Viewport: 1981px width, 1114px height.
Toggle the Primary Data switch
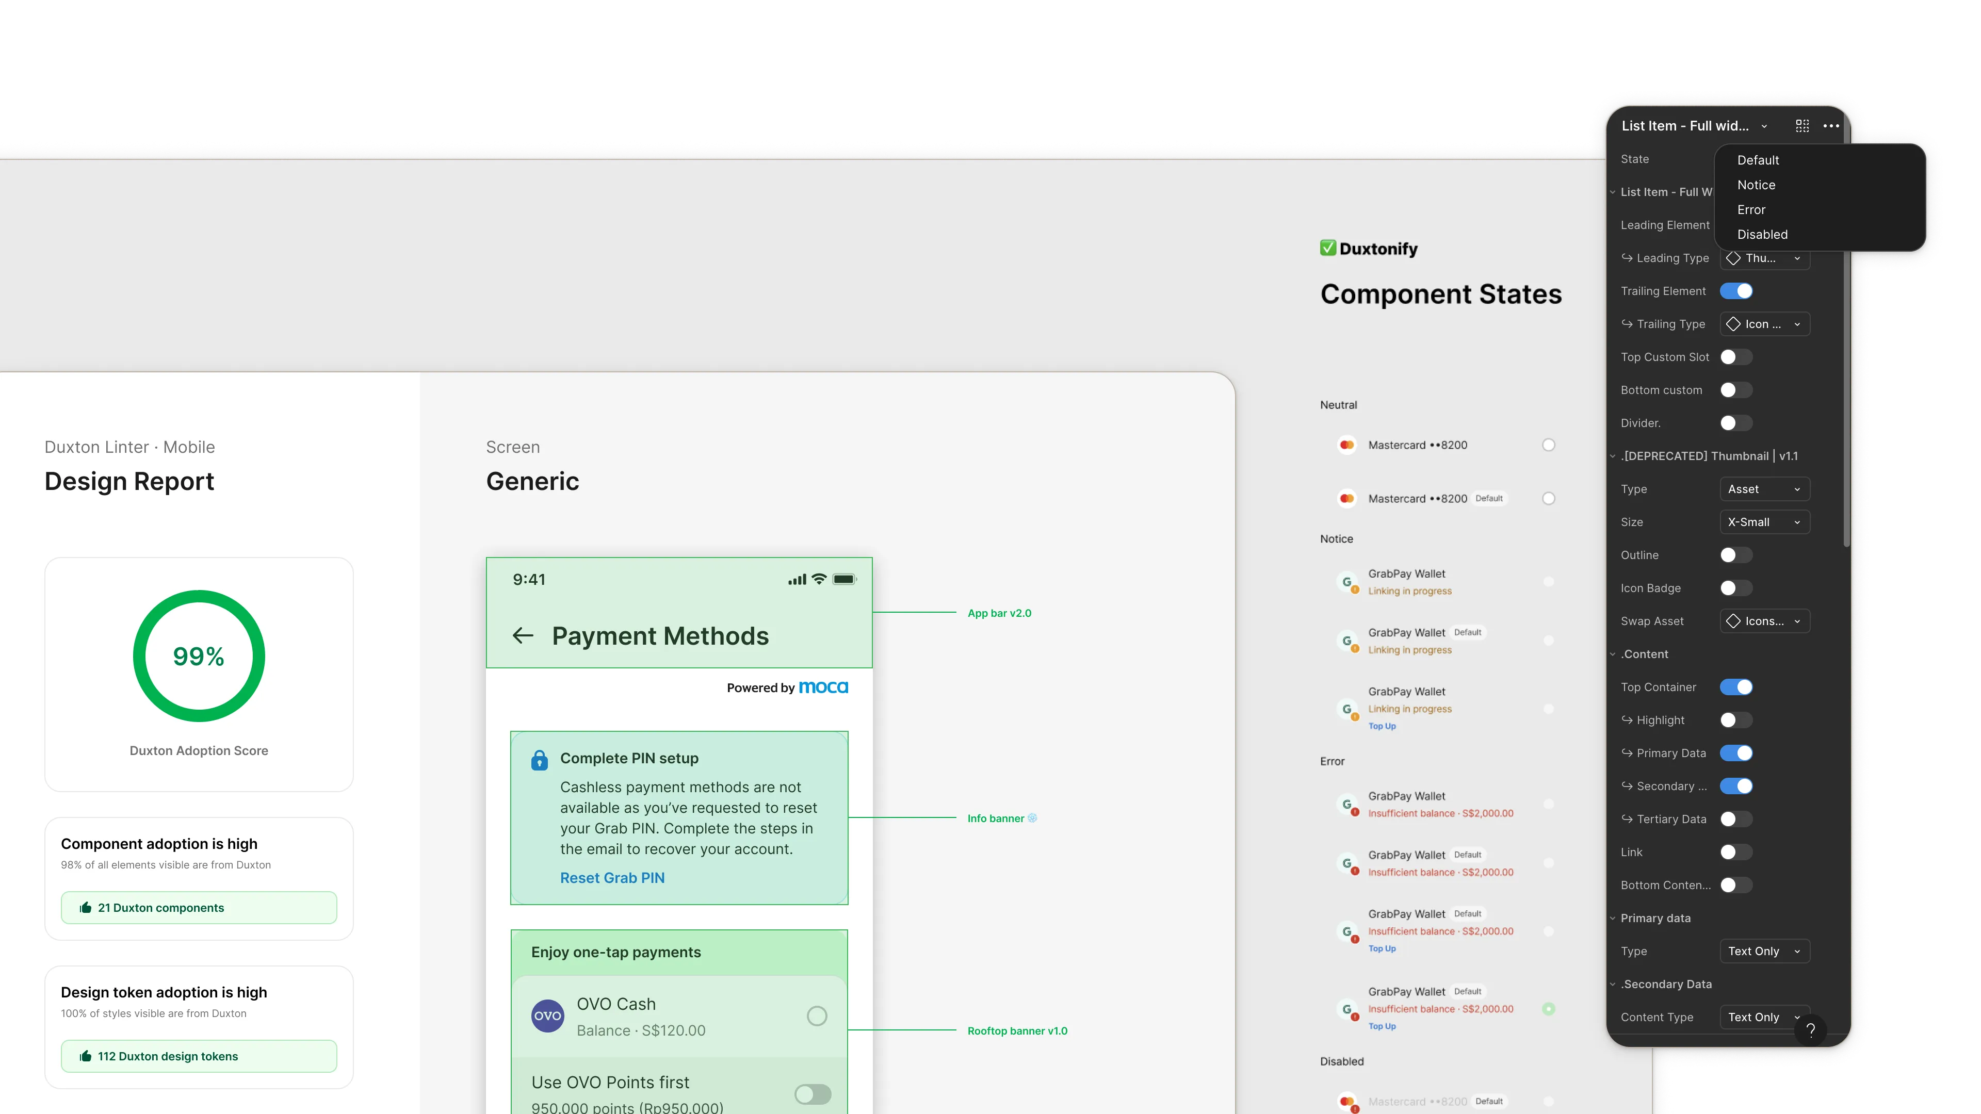click(x=1736, y=753)
